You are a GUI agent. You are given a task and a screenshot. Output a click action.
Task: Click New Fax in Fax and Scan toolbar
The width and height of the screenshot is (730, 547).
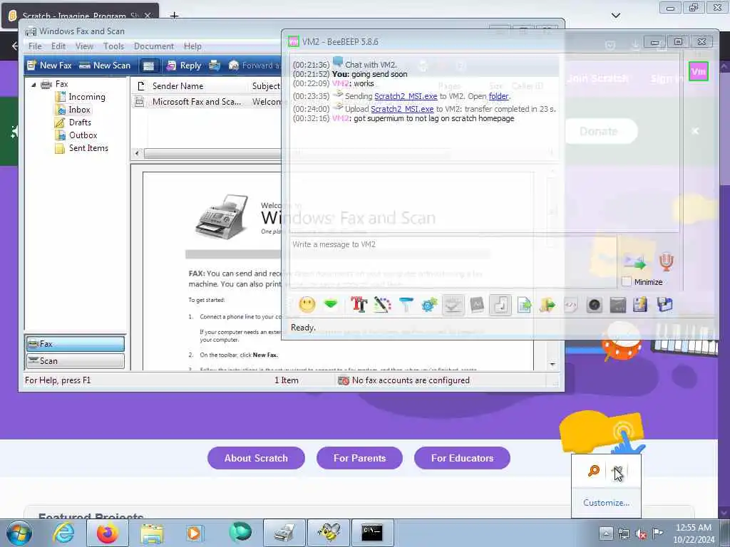pos(49,66)
